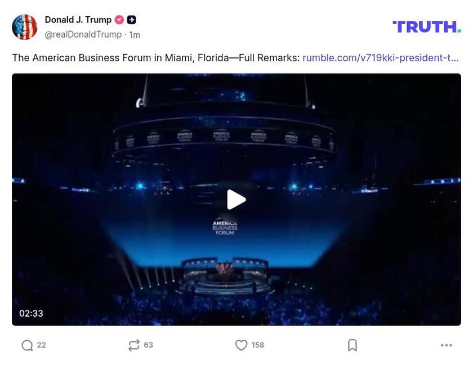Click the @realDonaldTrump handle
Screen dimensions: 473x365
[83, 35]
